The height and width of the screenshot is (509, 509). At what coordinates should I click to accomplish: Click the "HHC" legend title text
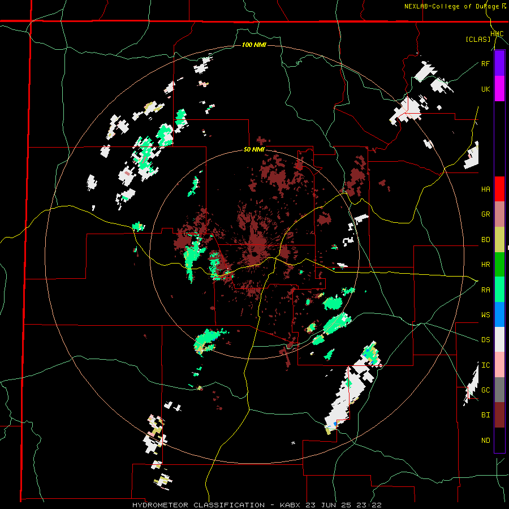[x=497, y=34]
